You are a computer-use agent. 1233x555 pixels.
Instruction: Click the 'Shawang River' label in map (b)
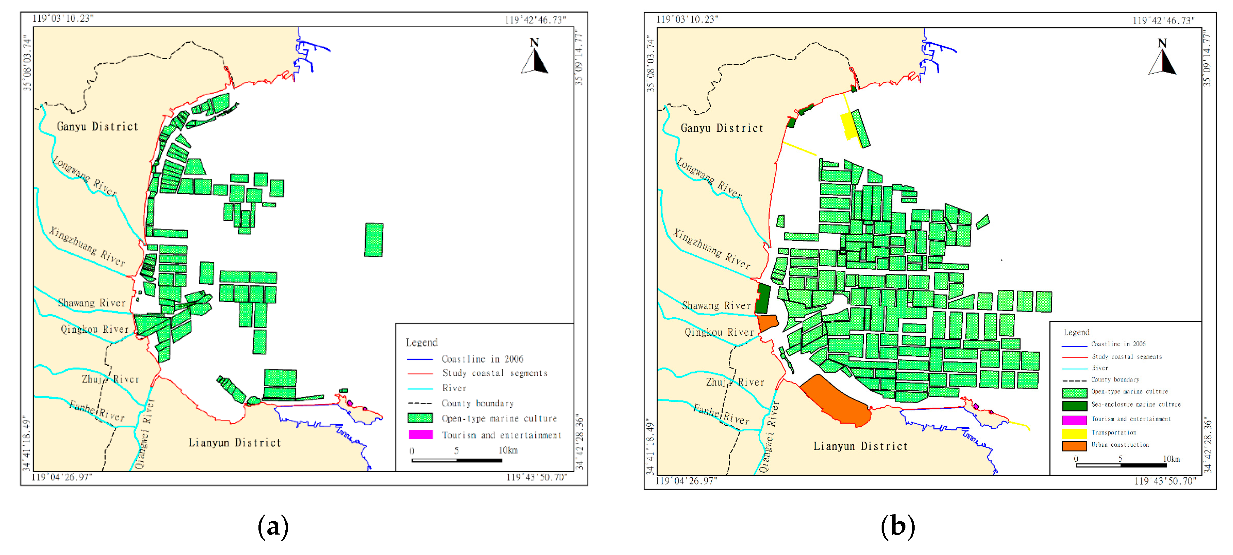click(716, 305)
